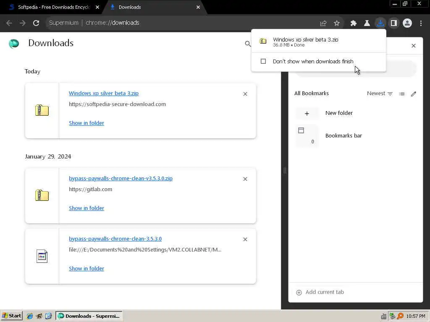Open the downloaded zip in the popup bubble
The width and height of the screenshot is (430, 322).
(x=319, y=42)
